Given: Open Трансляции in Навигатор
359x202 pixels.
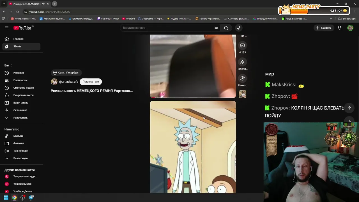Looking at the screenshot, I should pyautogui.click(x=21, y=151).
